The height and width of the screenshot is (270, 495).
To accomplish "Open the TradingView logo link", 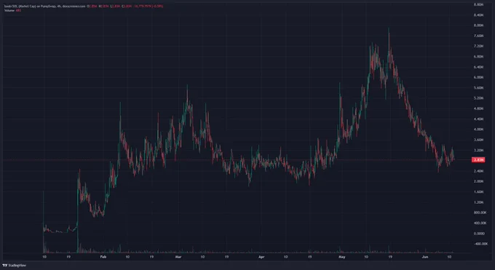I will pos(15,265).
